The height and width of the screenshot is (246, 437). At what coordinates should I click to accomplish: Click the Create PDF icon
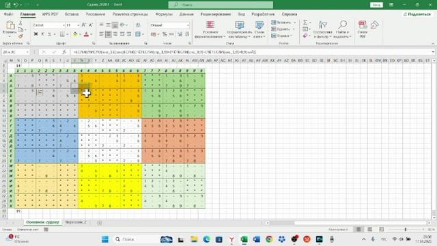(363, 29)
